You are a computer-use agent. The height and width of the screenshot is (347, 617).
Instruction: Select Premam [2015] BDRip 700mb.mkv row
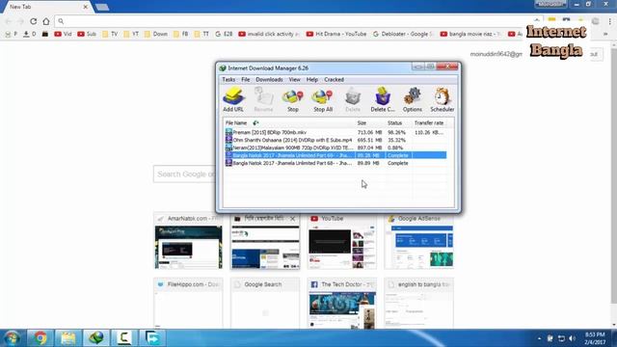335,133
